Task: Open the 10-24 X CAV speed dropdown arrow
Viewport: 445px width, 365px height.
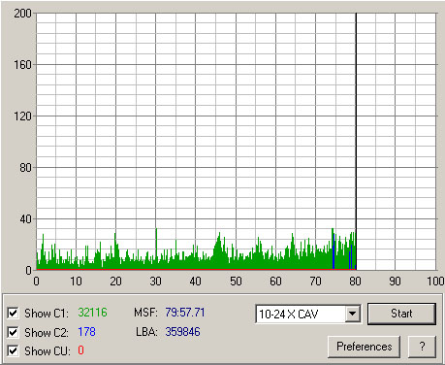Action: tap(353, 314)
